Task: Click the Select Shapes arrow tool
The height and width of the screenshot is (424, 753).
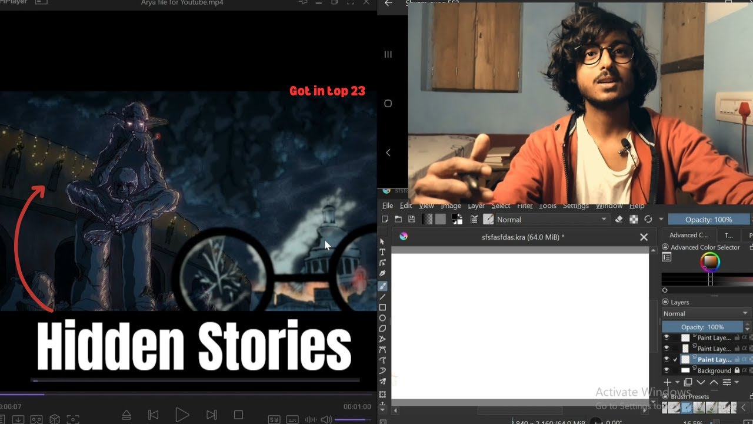Action: pyautogui.click(x=382, y=241)
